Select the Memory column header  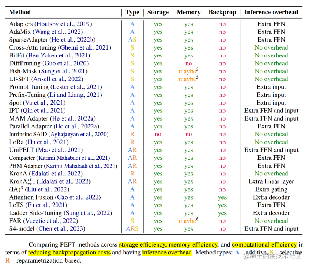click(x=188, y=12)
